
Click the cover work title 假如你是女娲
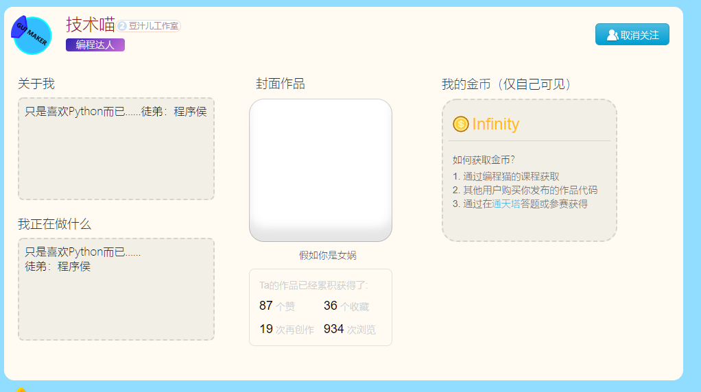328,256
